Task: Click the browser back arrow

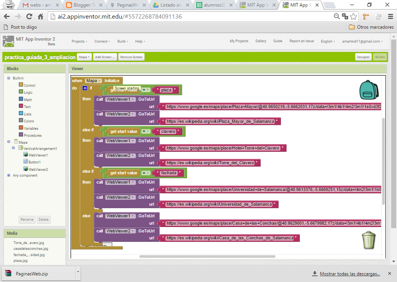Action: [7, 16]
